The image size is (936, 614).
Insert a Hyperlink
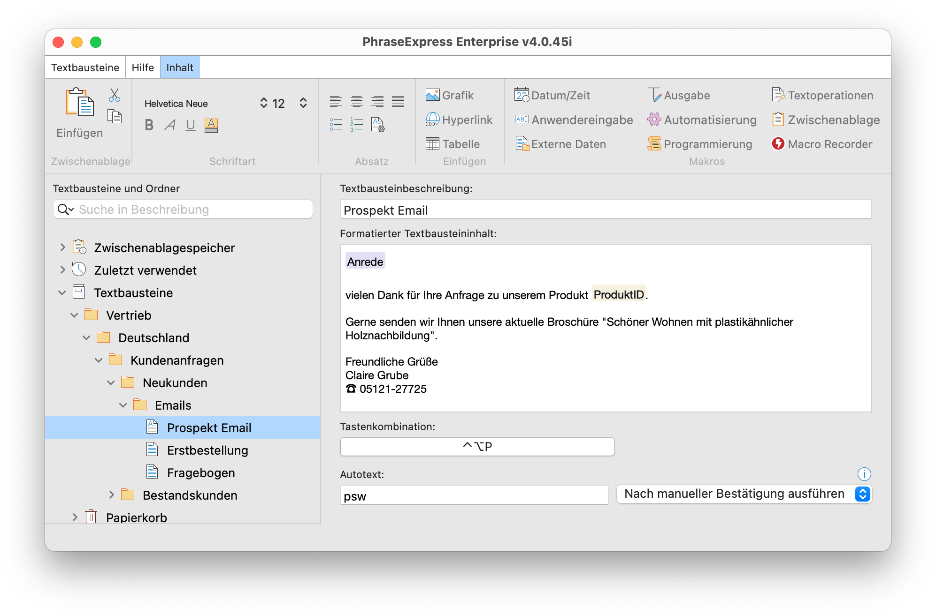click(x=459, y=120)
